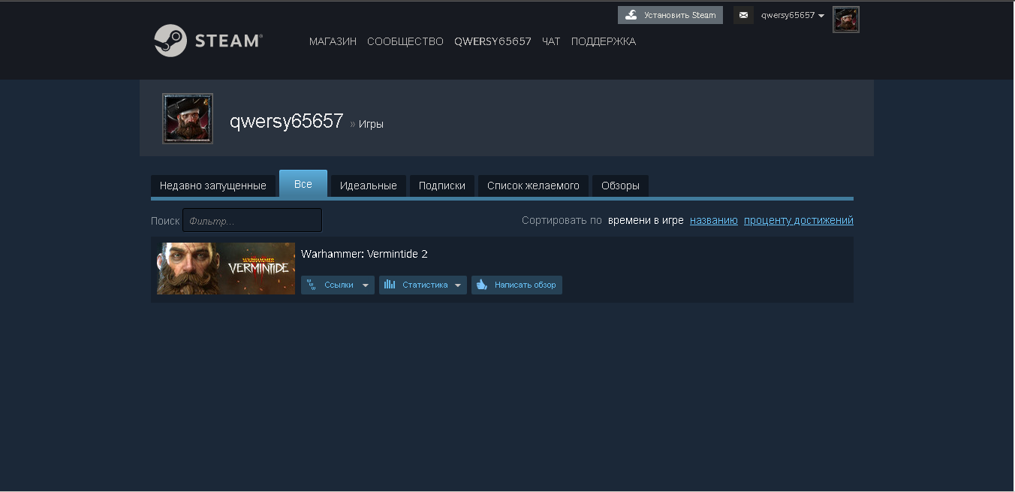1015x492 pixels.
Task: Open the large profile avatar of qwersy65657
Action: pyautogui.click(x=188, y=119)
